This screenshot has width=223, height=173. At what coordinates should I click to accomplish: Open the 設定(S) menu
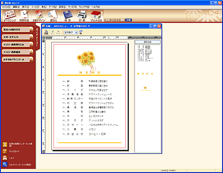[62, 7]
